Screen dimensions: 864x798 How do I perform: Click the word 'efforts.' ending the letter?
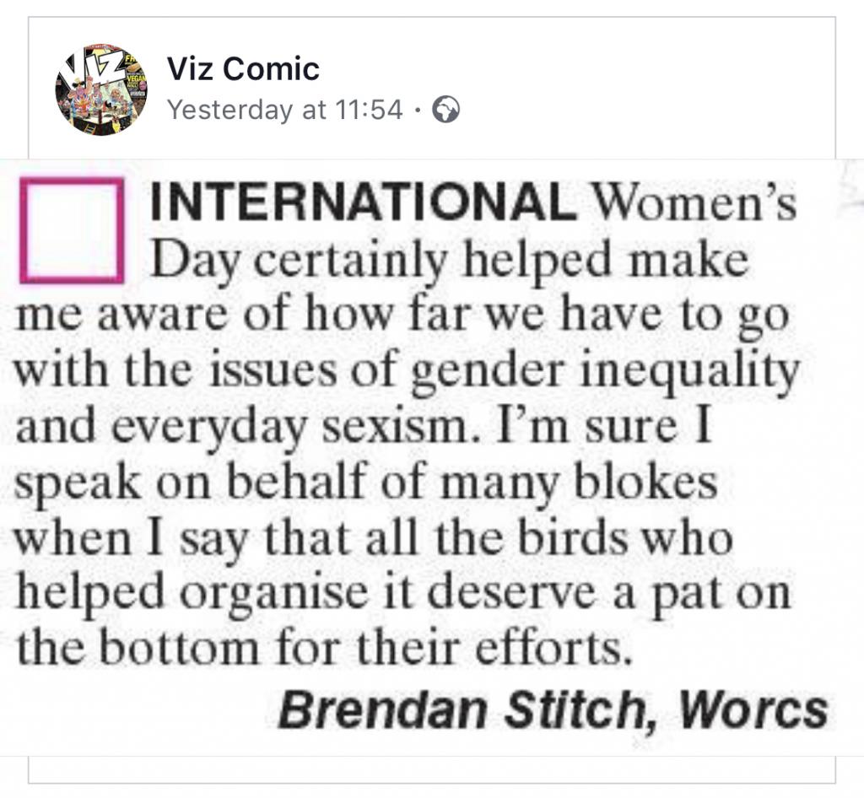[x=553, y=646]
